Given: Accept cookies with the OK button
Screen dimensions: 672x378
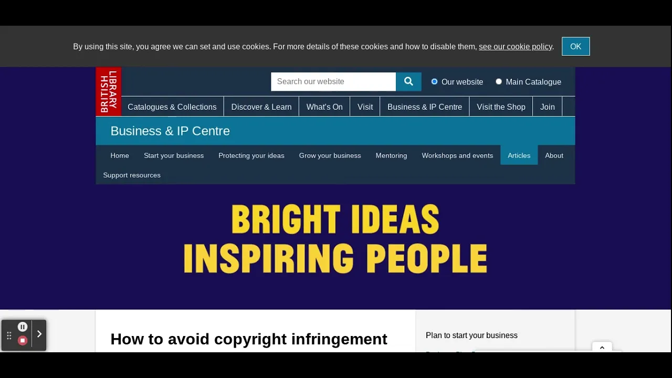Looking at the screenshot, I should click(576, 46).
